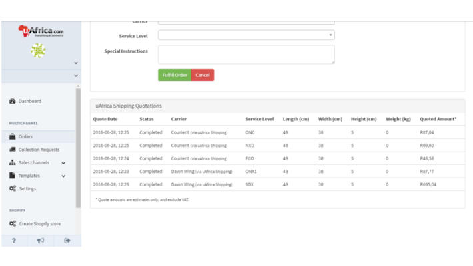Click the Service Level form label
Image resolution: width=473 pixels, height=266 pixels.
click(x=133, y=36)
